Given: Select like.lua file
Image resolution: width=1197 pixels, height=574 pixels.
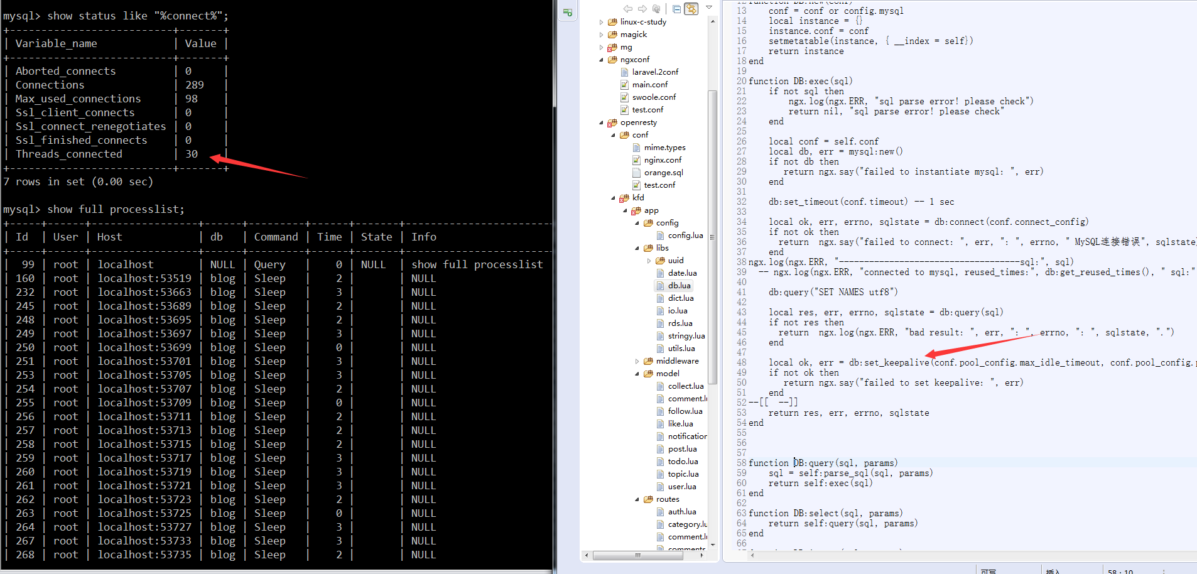Looking at the screenshot, I should (x=680, y=424).
